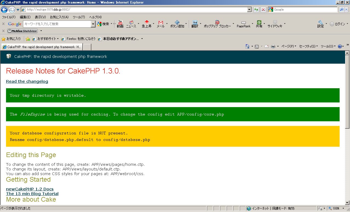This screenshot has width=350, height=212.
Task: Go to Home with the house icon
Action: [x=247, y=46]
